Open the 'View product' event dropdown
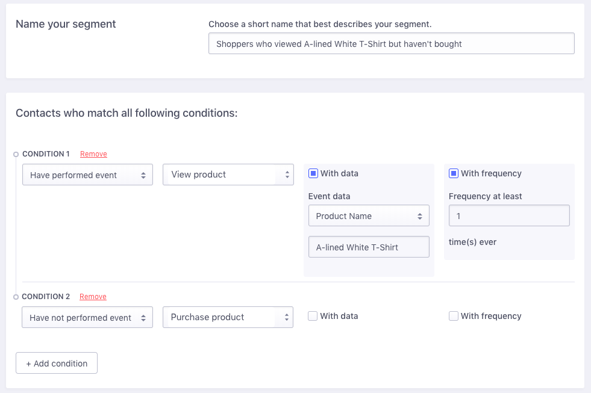 tap(228, 175)
